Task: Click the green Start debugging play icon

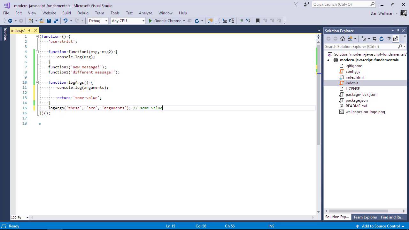Action: (x=150, y=21)
